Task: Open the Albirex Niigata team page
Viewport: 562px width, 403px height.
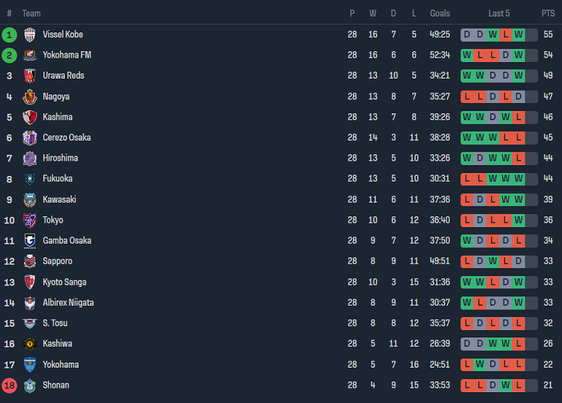Action: click(68, 303)
